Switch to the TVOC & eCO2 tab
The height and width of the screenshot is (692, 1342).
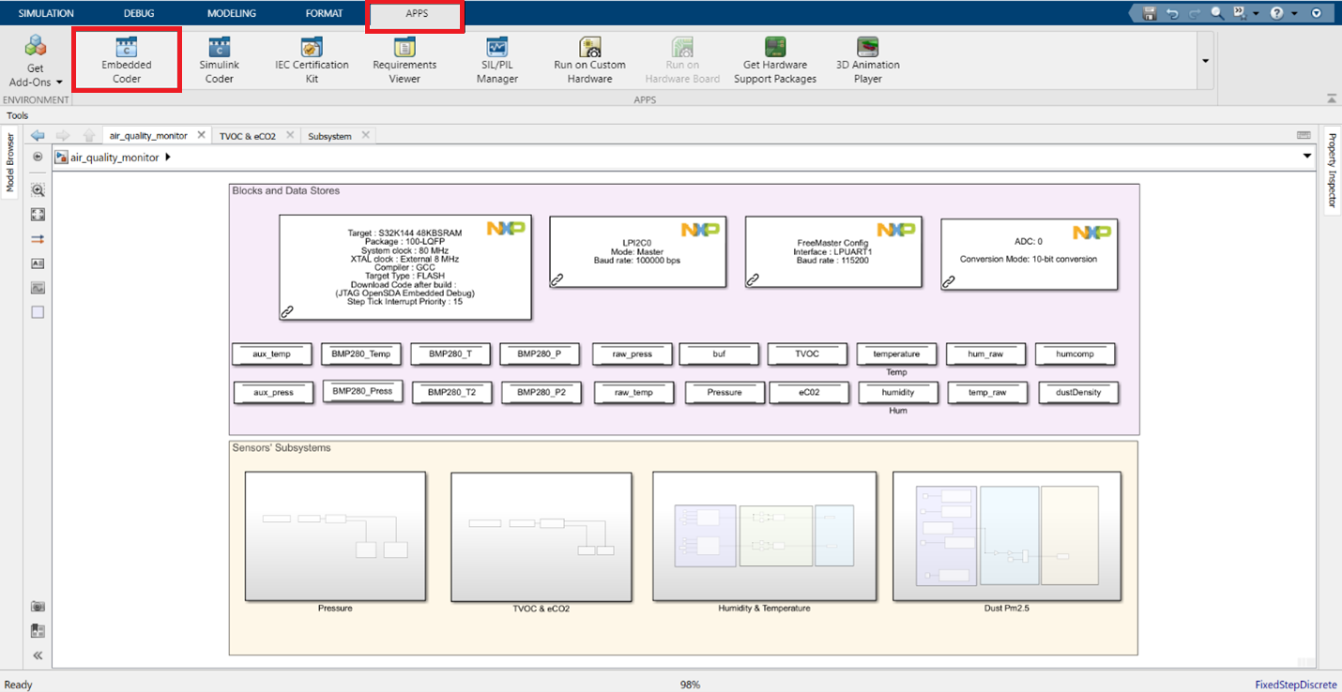(x=249, y=134)
